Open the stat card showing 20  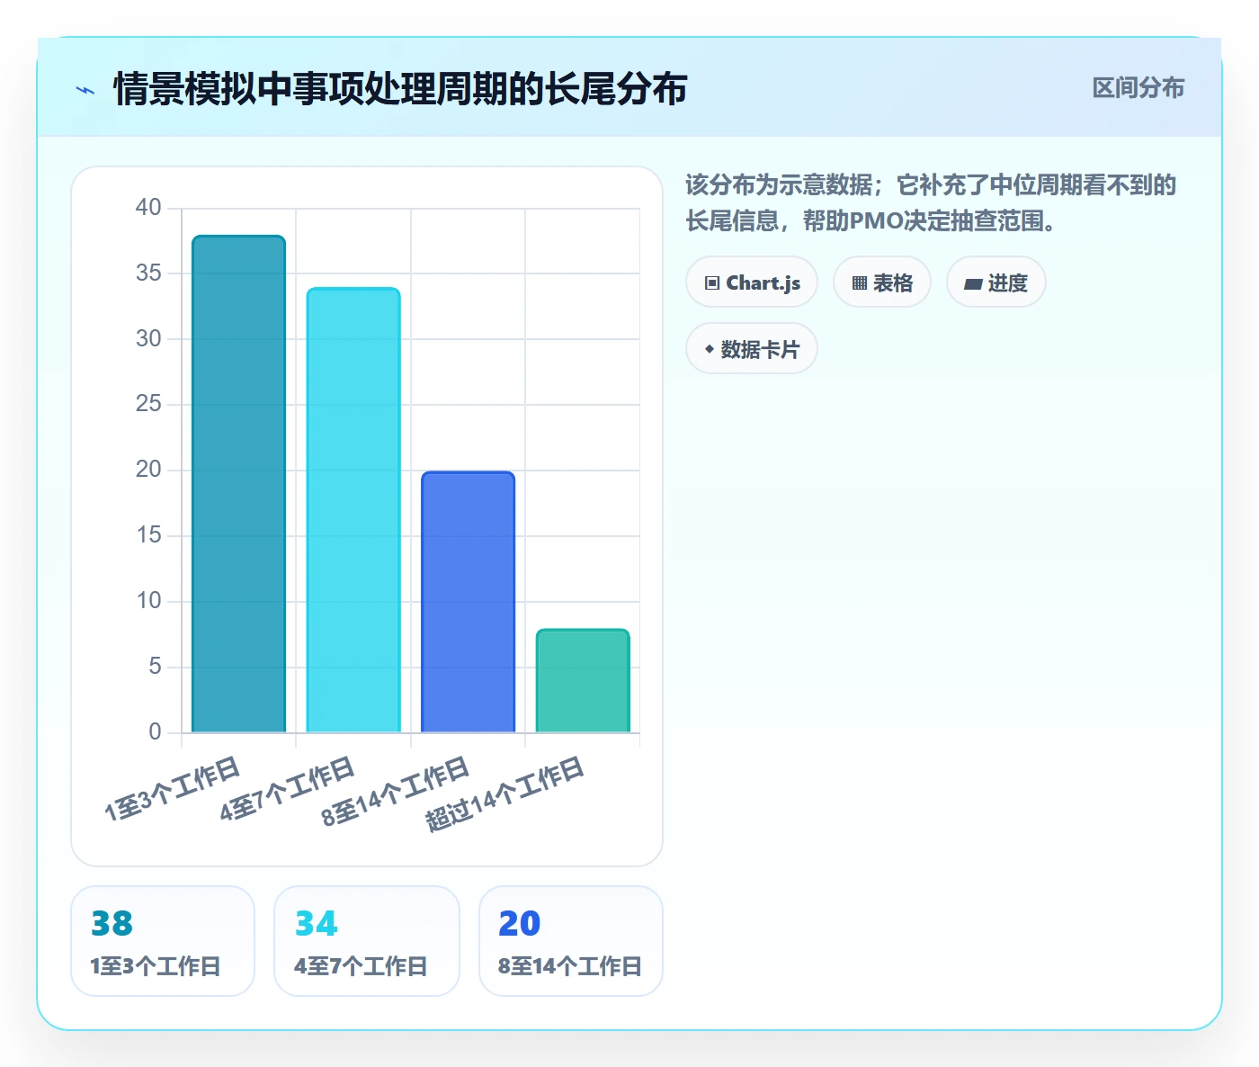[x=571, y=941]
